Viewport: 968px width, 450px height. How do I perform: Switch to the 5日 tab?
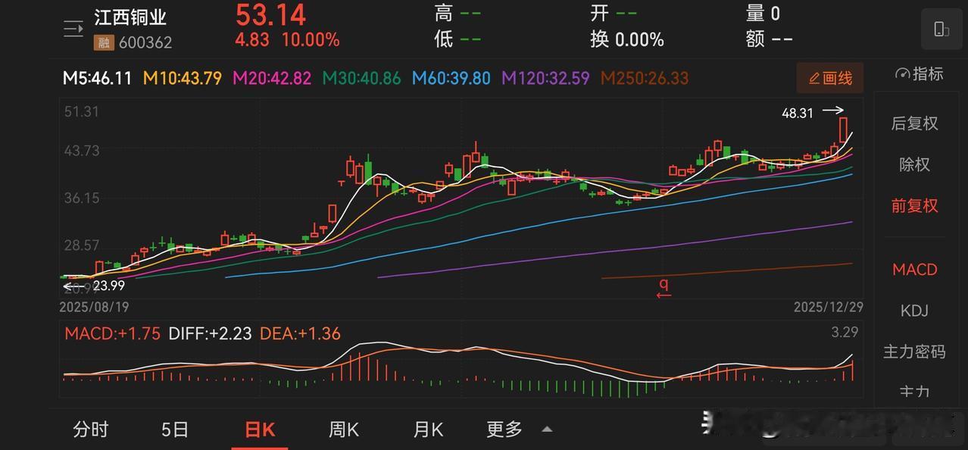click(x=175, y=430)
